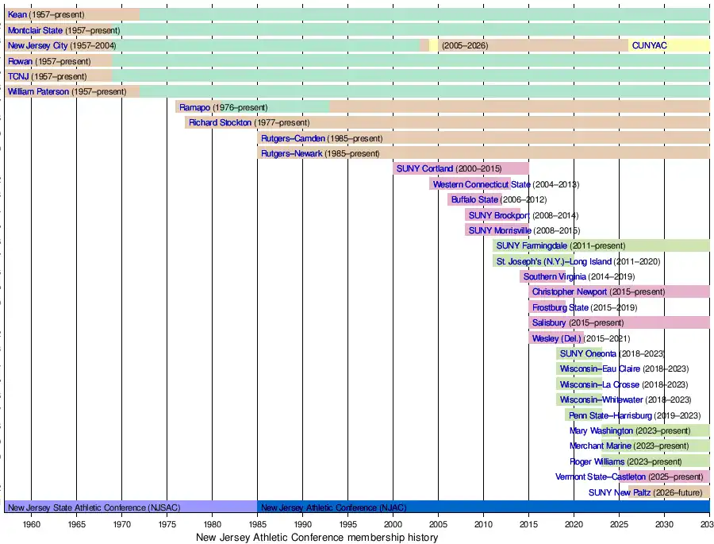
Task: Open the SUNY Farmingdale link
Action: pos(532,246)
